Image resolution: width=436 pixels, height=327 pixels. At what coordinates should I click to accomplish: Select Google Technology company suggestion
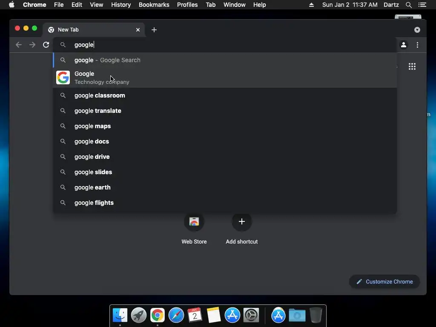(x=225, y=77)
